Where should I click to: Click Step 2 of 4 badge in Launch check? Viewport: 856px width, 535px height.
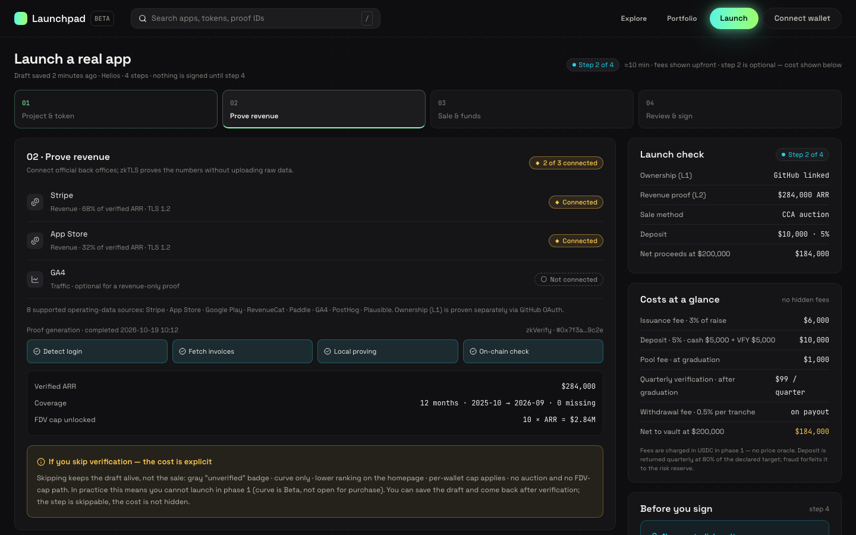pyautogui.click(x=802, y=155)
